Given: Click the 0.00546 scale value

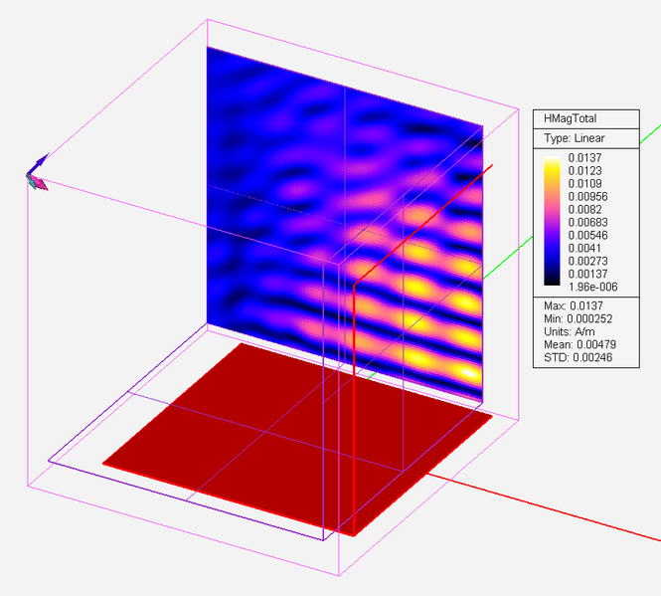Looking at the screenshot, I should click(587, 235).
